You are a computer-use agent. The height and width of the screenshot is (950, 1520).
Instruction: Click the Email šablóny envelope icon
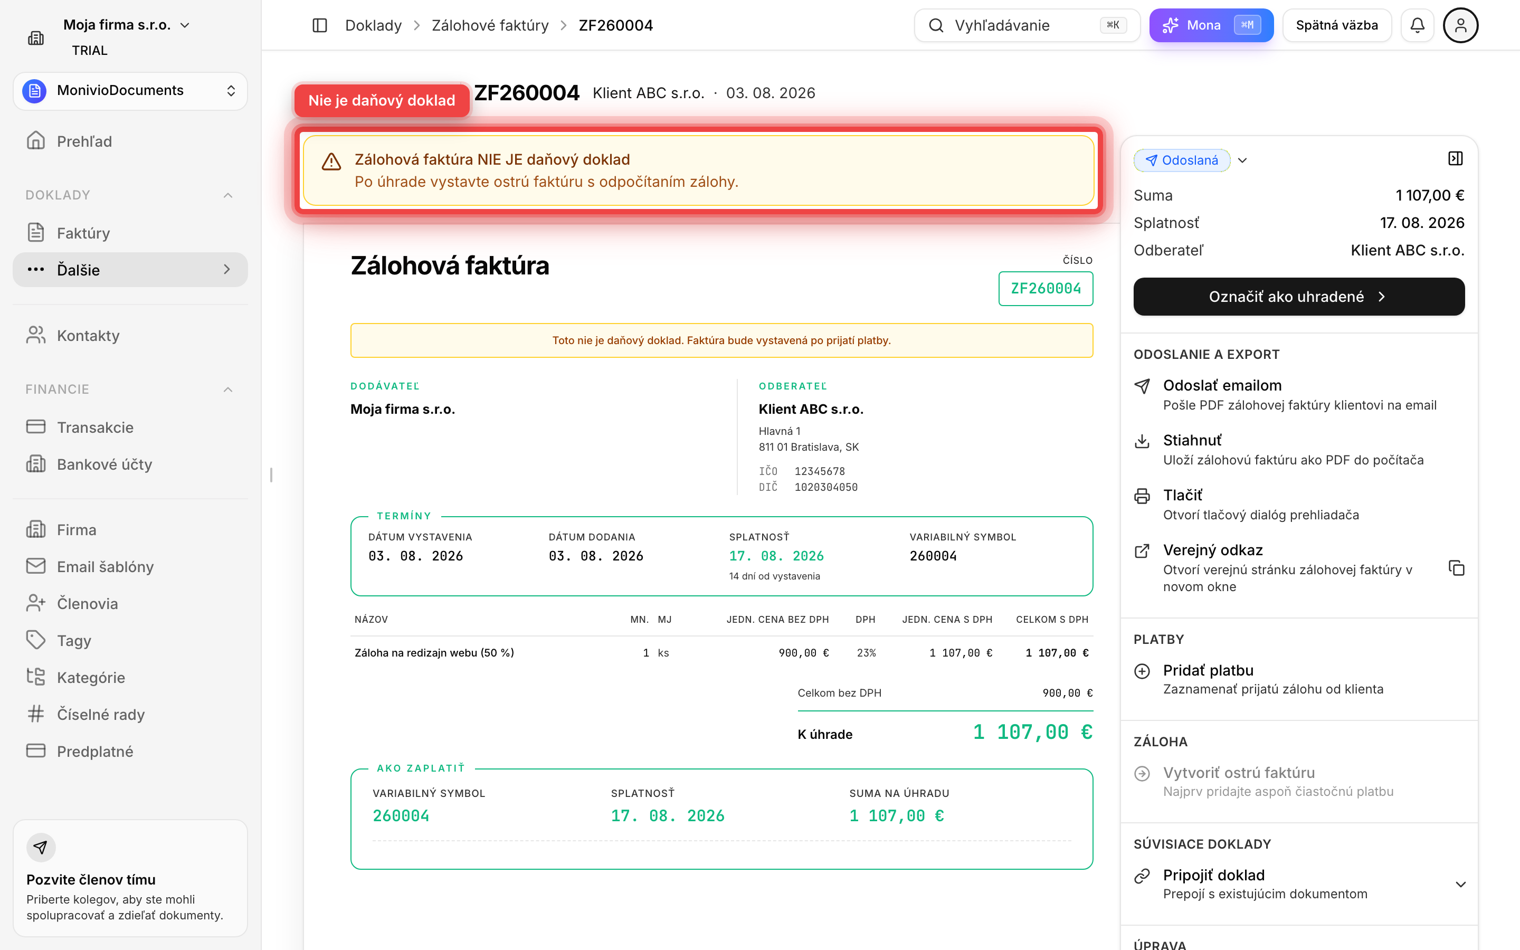[36, 566]
